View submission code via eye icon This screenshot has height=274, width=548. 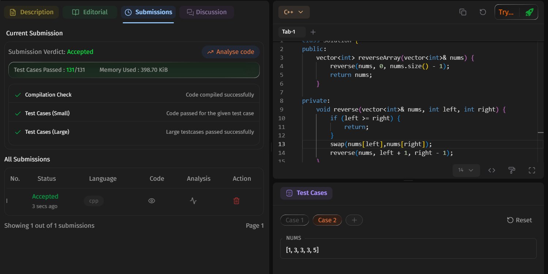coord(152,201)
